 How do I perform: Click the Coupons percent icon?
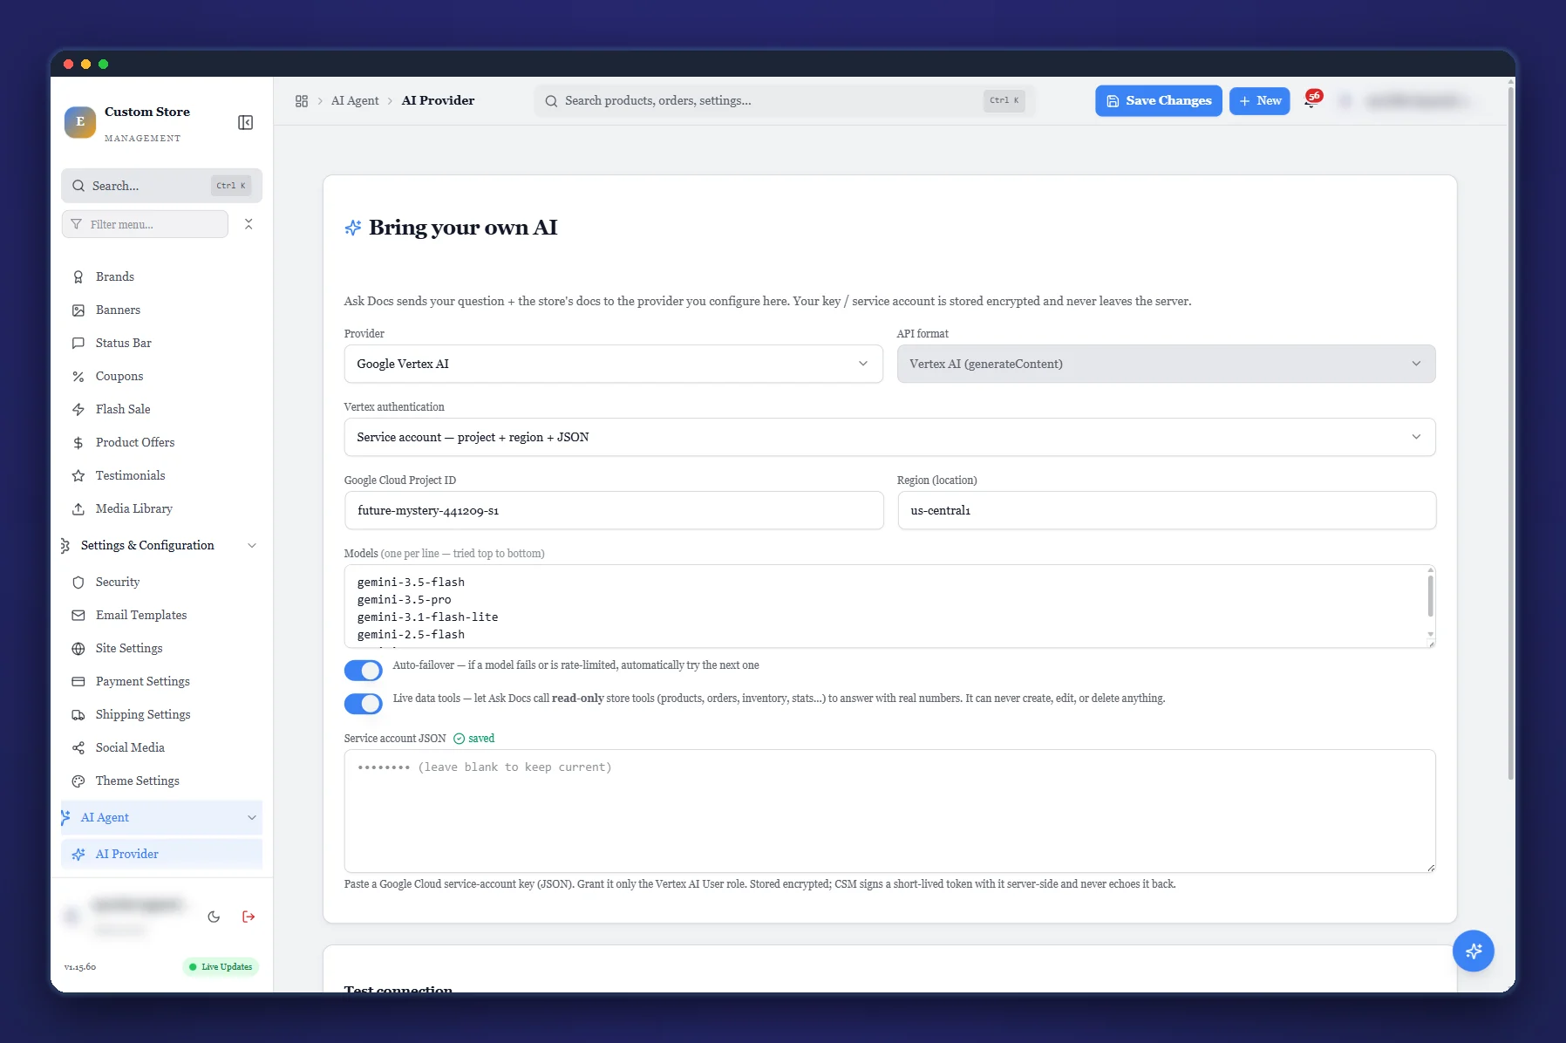click(78, 377)
